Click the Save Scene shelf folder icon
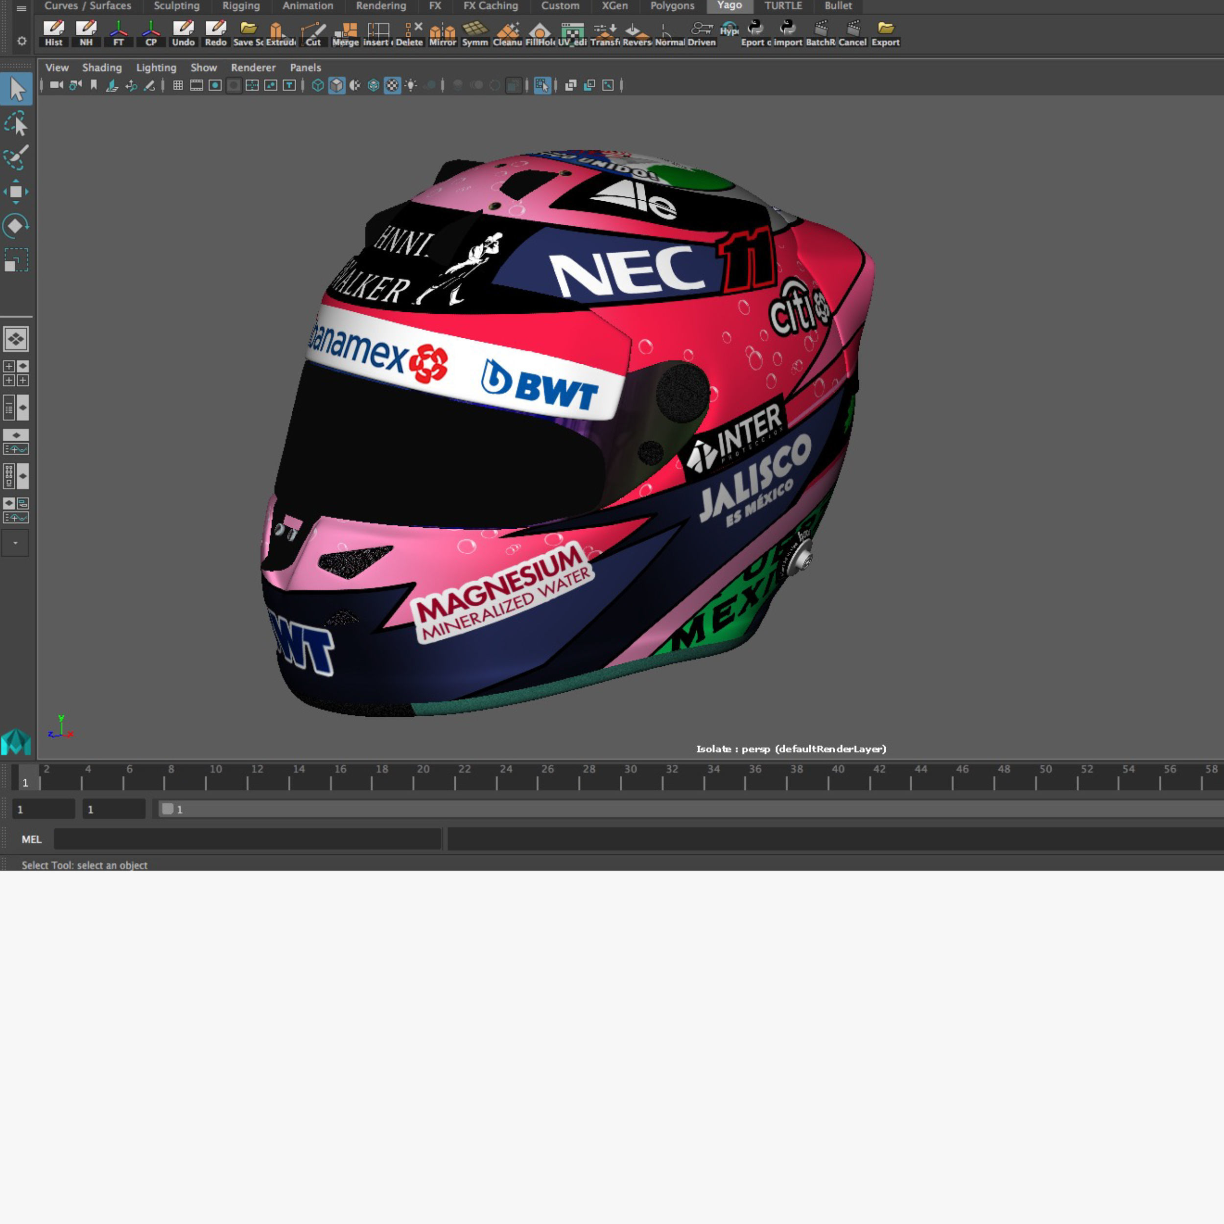 [x=248, y=34]
